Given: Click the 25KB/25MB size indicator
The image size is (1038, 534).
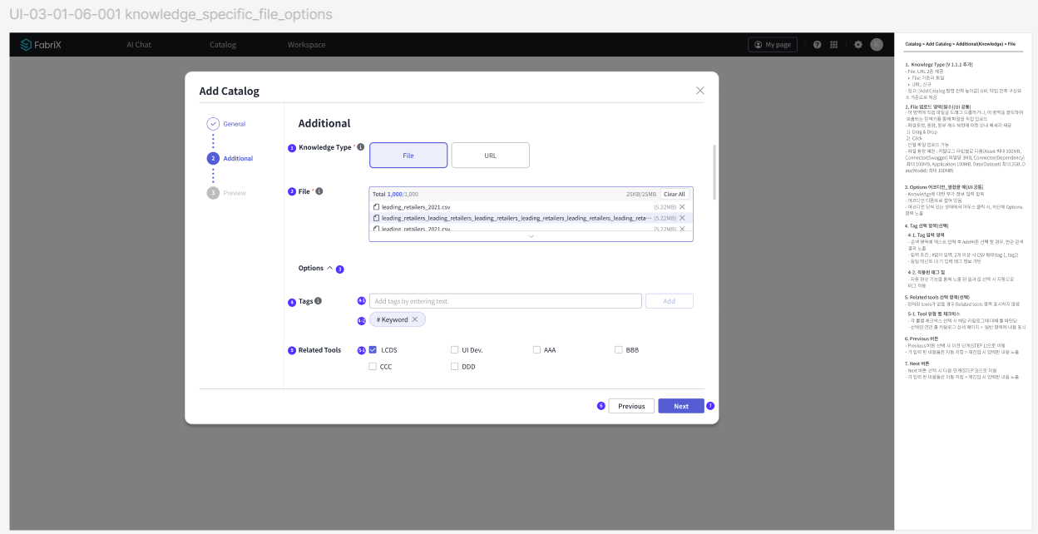Looking at the screenshot, I should [641, 194].
